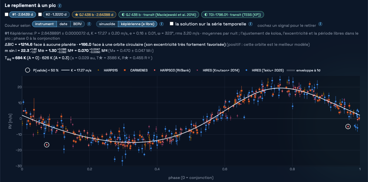This screenshot has height=182, width=368.
Task: Click the 'cochez un signal pour le retirer' hint
Action: pos(287,25)
